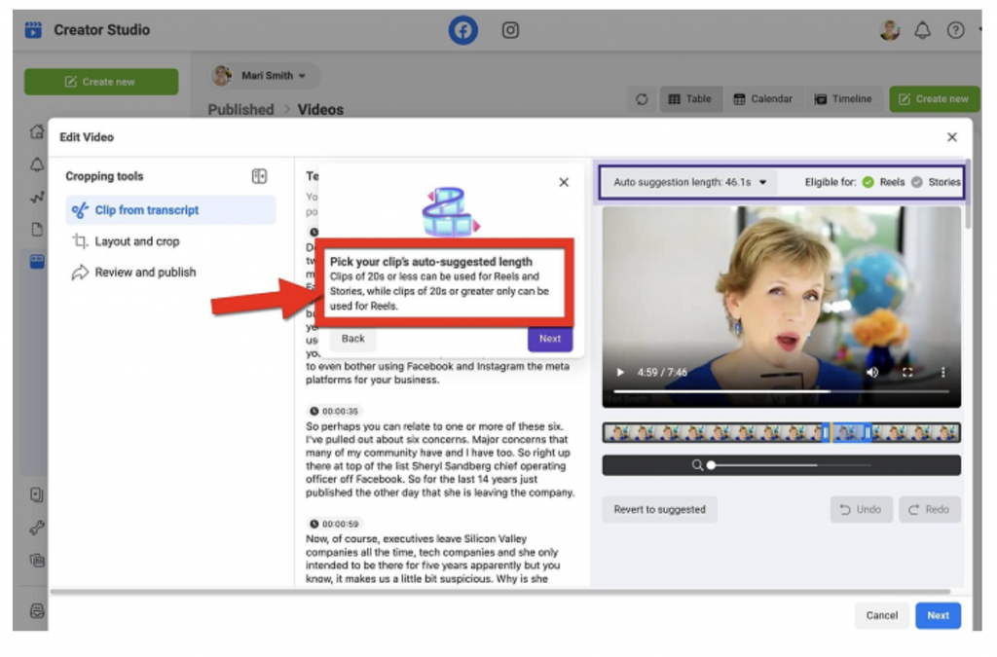The height and width of the screenshot is (657, 997).
Task: Open the Facebook platform icon
Action: pyautogui.click(x=462, y=30)
